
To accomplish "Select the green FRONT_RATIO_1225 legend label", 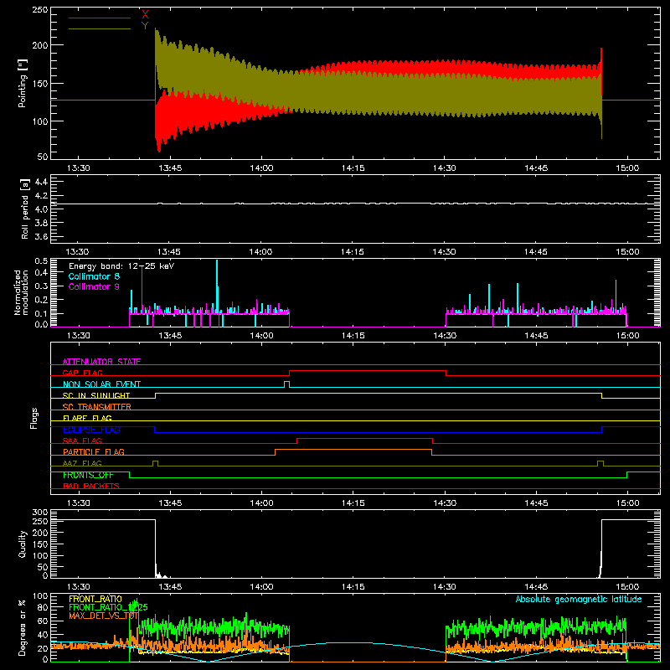I will [108, 607].
